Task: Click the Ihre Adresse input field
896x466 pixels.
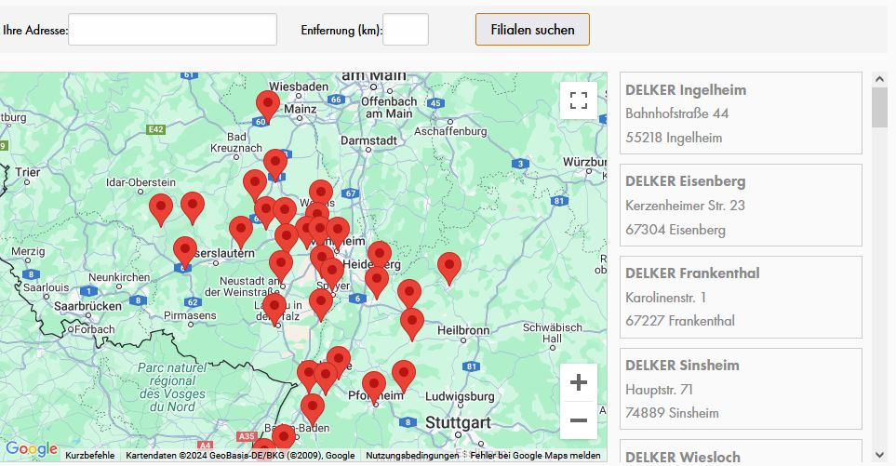Action: coord(172,30)
